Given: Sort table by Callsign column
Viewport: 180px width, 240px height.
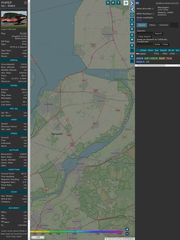Looking at the screenshot, I should [x=143, y=50].
